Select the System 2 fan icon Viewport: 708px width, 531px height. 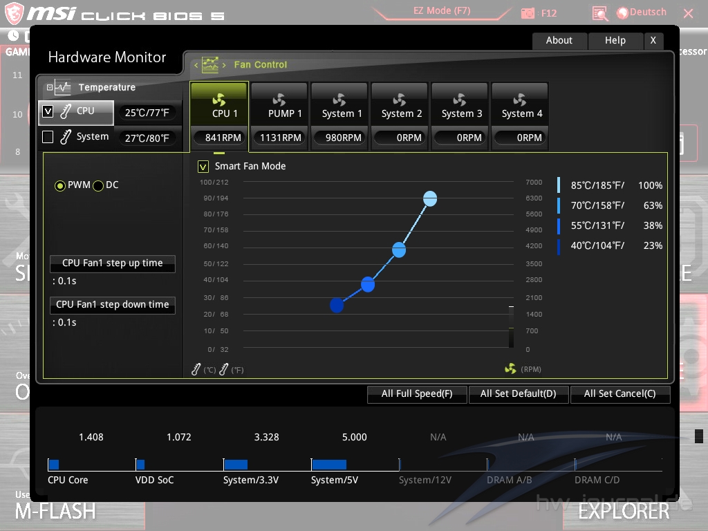click(x=400, y=100)
